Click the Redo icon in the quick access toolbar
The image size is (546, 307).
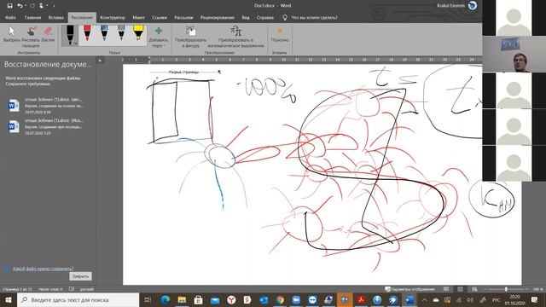point(32,6)
